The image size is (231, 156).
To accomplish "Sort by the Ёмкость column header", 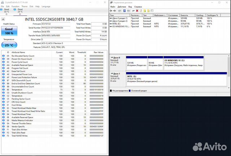I will coord(187,15).
